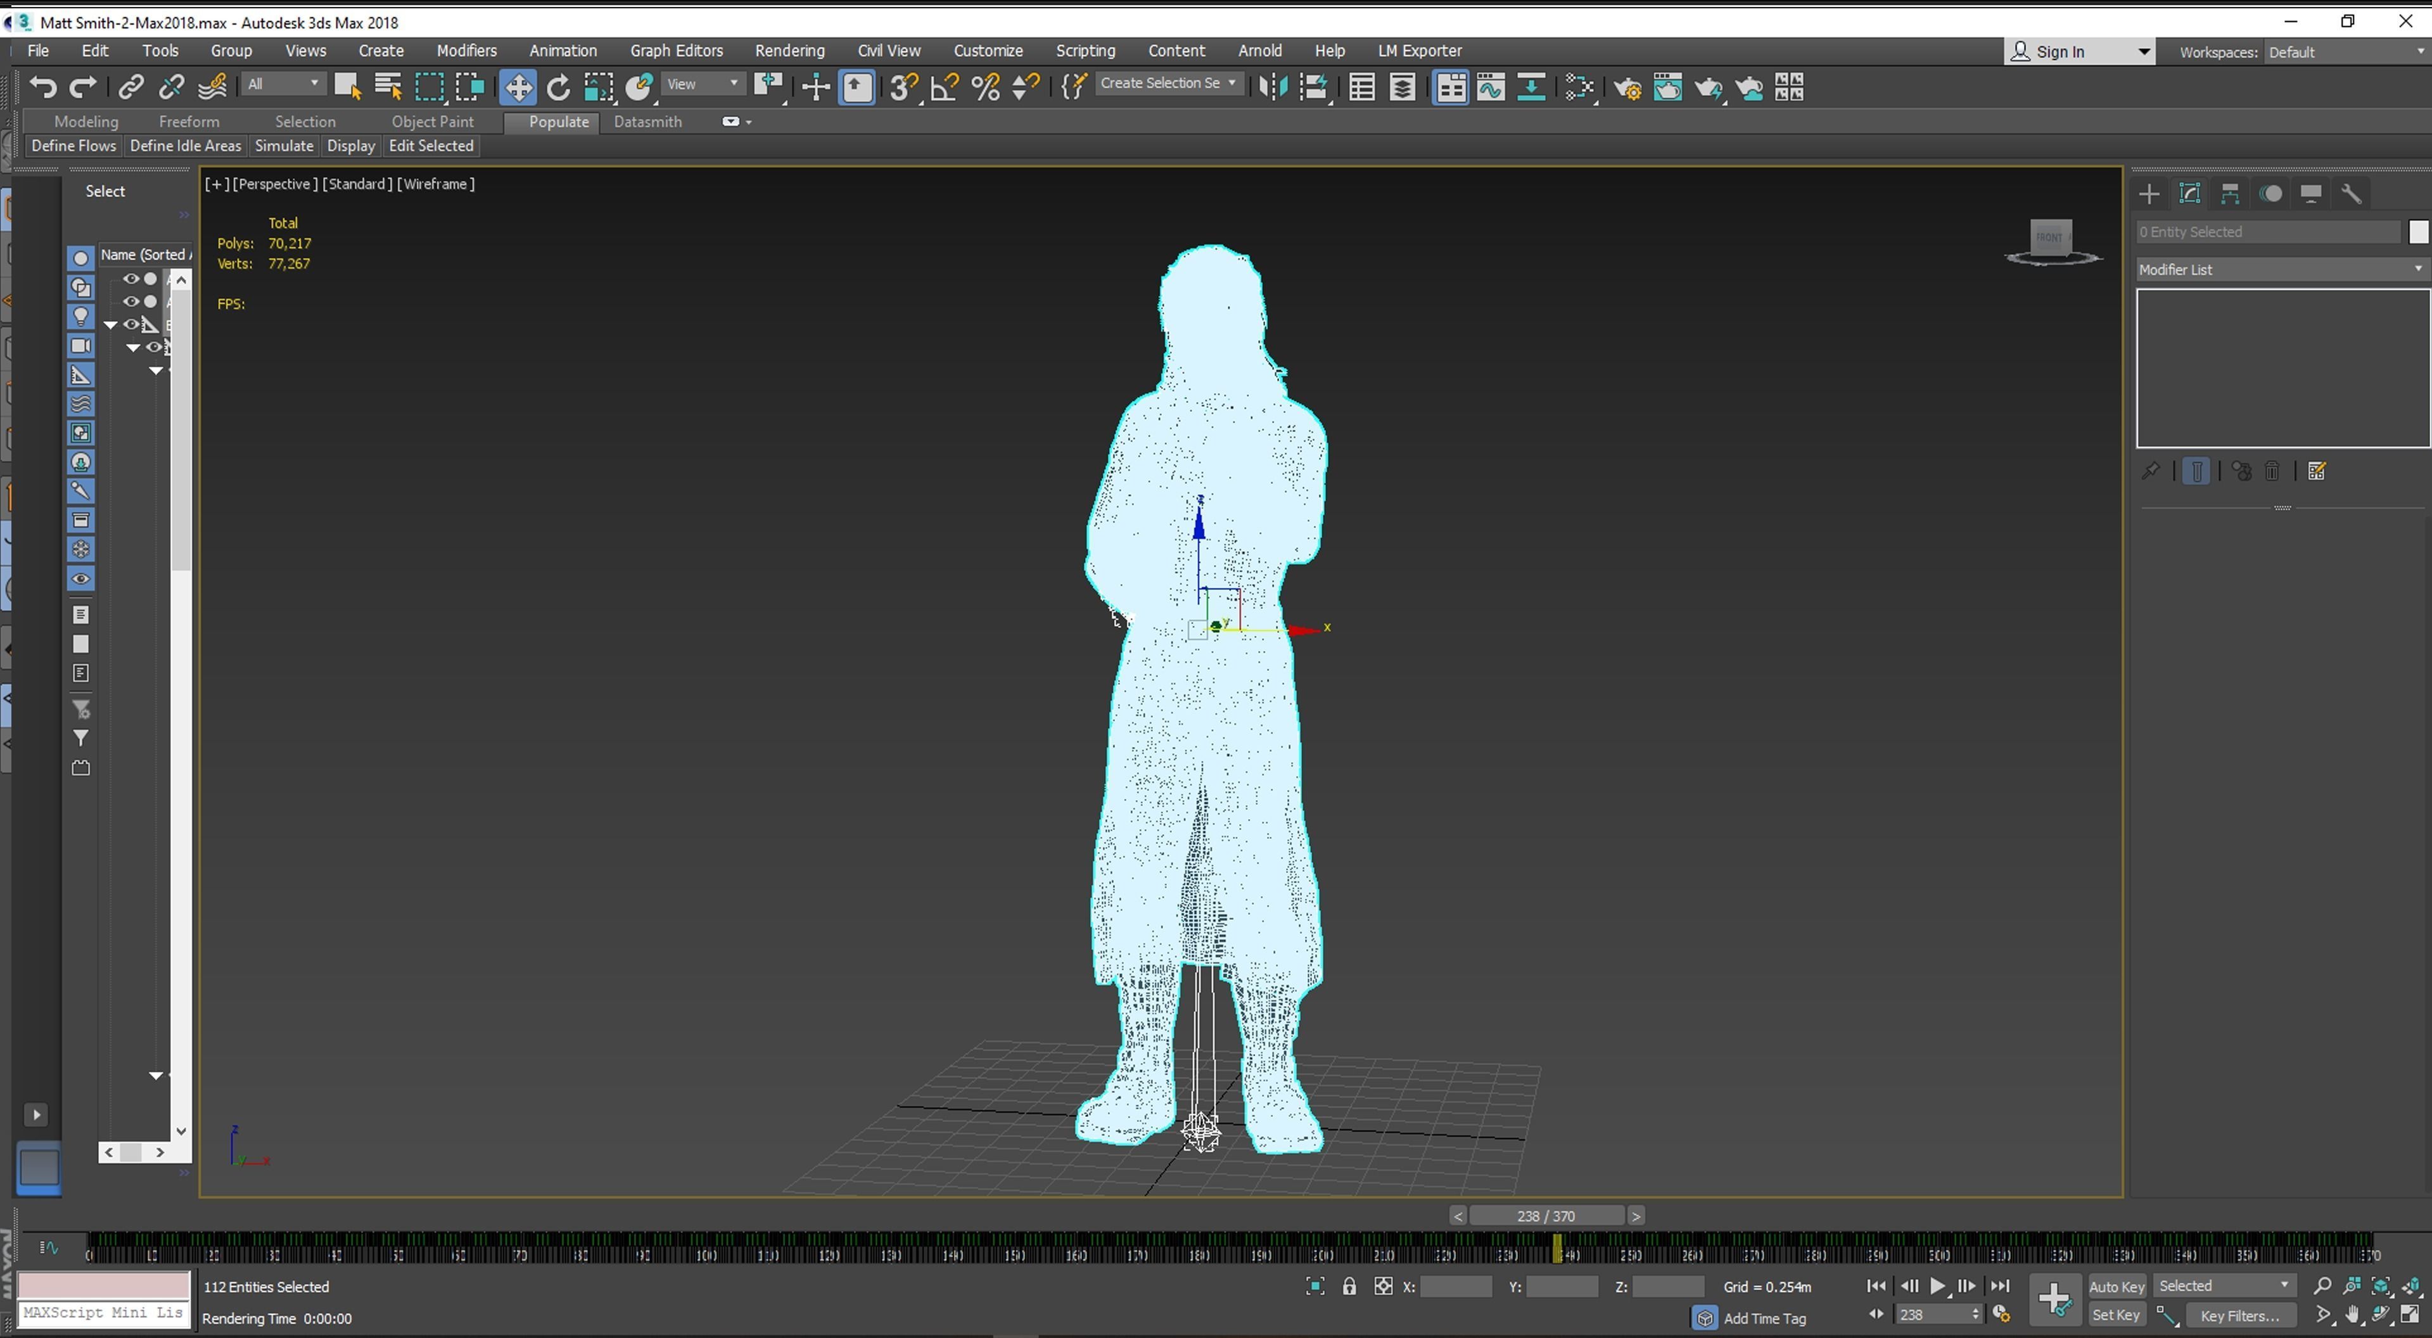The width and height of the screenshot is (2432, 1338).
Task: Open the Schematic View
Action: 1531,88
